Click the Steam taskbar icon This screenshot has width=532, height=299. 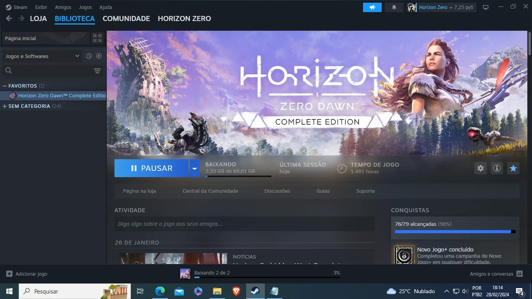pyautogui.click(x=255, y=291)
